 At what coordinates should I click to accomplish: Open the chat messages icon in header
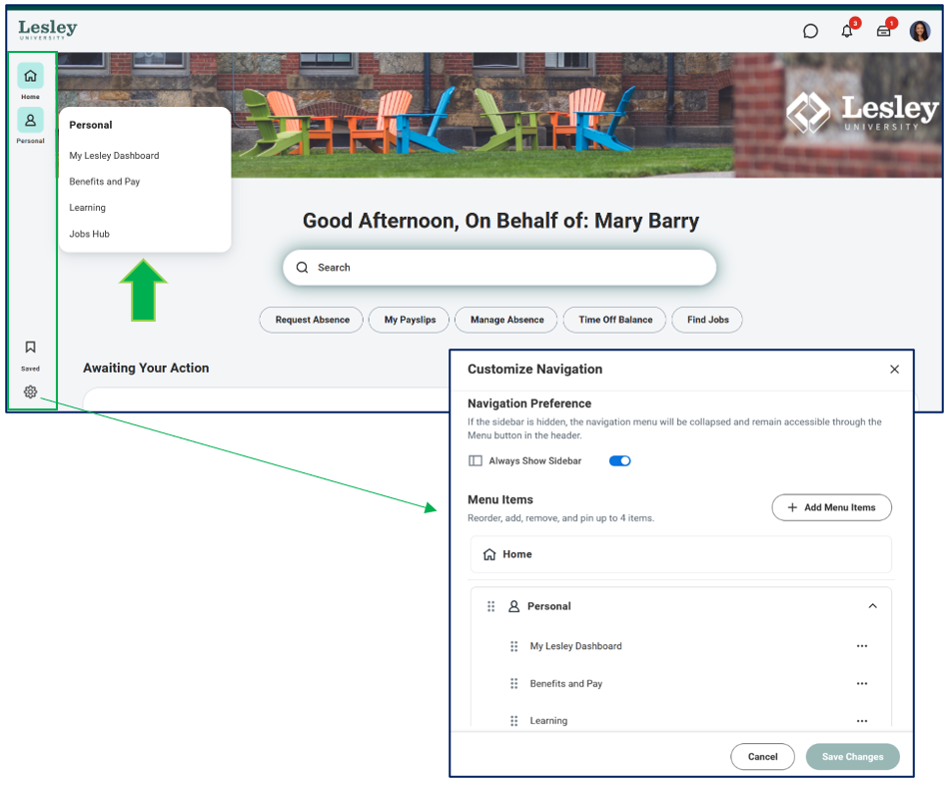point(810,31)
